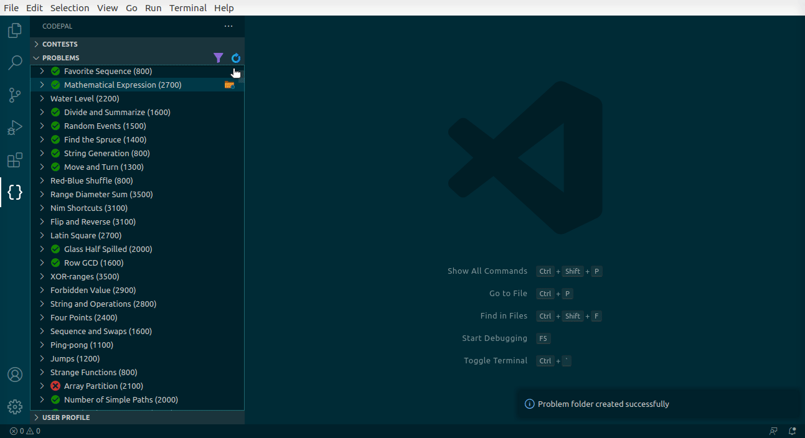The image size is (805, 438).
Task: Open the Search view in activity bar
Action: click(x=15, y=63)
